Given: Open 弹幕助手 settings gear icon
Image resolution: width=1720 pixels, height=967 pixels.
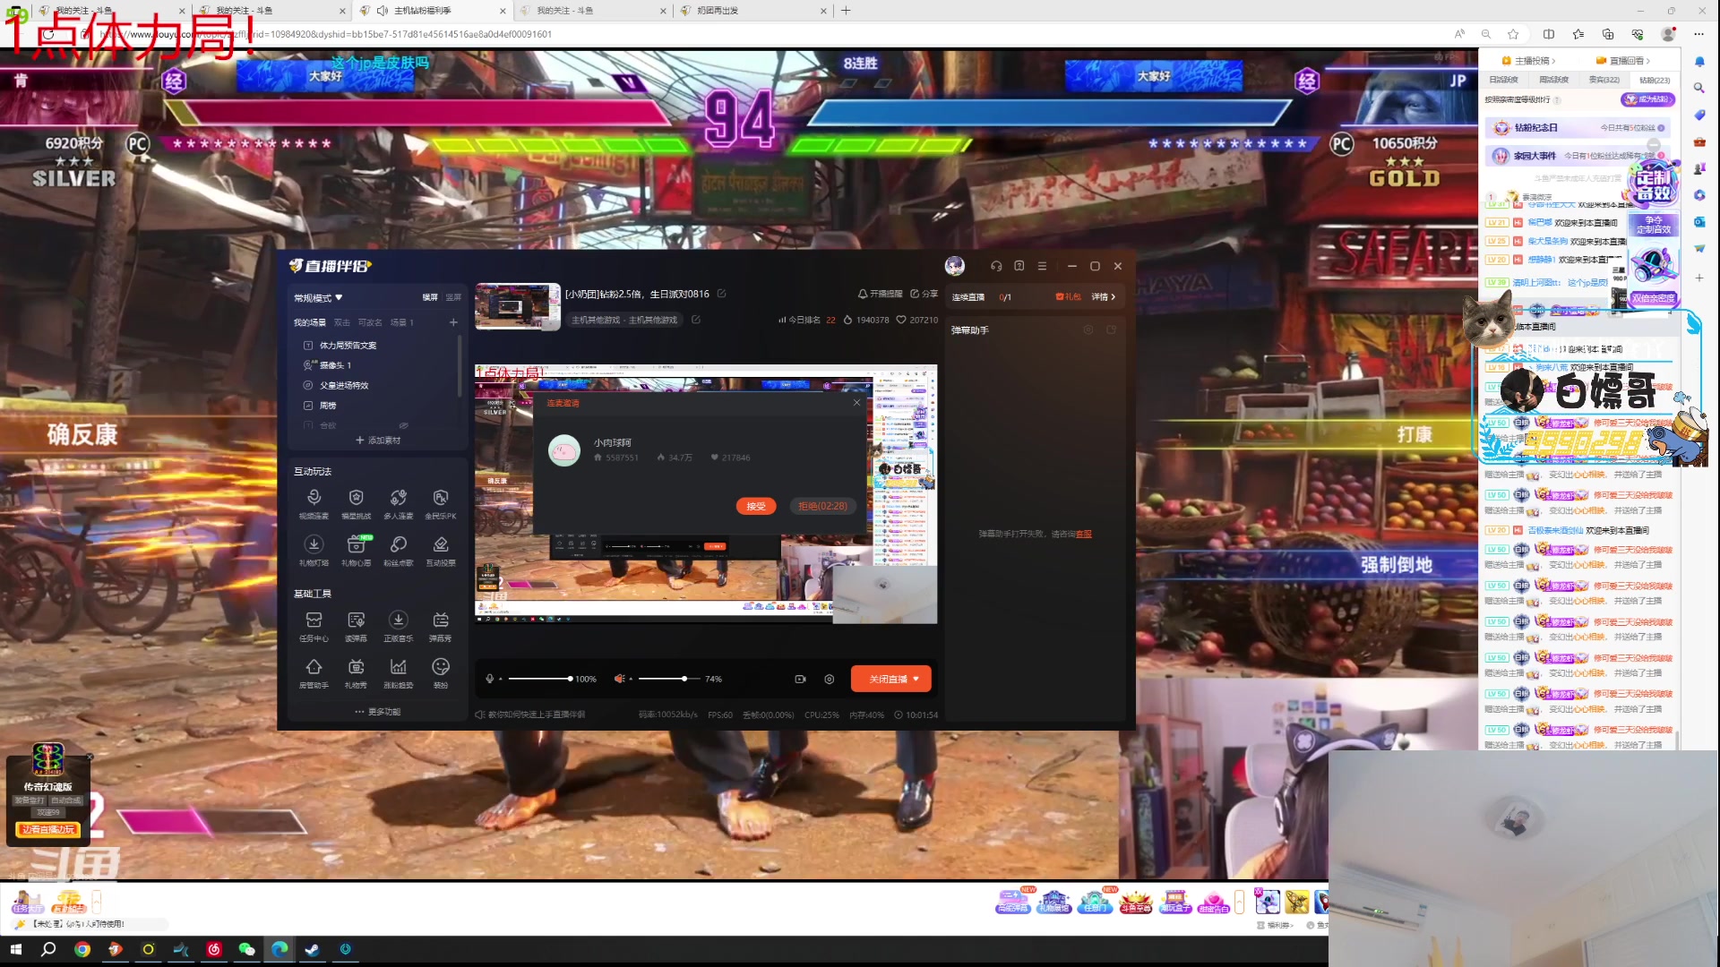Looking at the screenshot, I should [x=1088, y=329].
